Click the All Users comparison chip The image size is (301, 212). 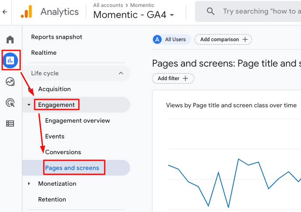pos(172,39)
